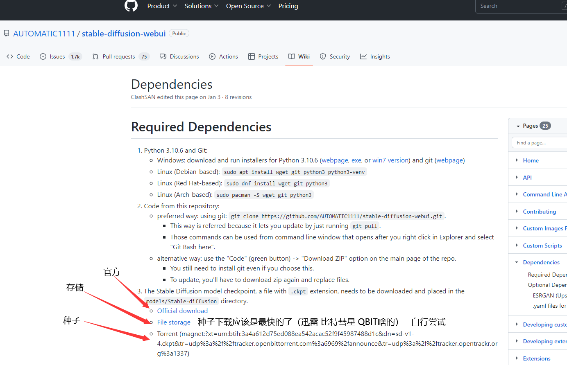Click Pricing in the top navigation
This screenshot has height=365, width=567.
[288, 6]
